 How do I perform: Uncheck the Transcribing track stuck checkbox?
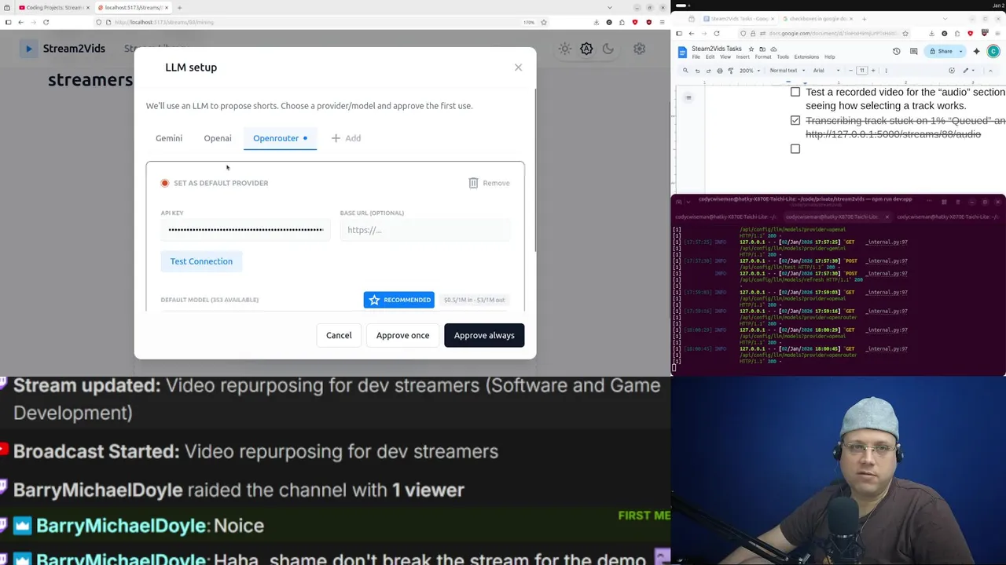coord(795,121)
